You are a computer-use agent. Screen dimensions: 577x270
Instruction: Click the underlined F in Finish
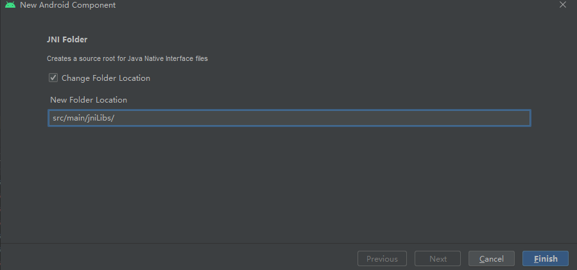click(x=537, y=258)
